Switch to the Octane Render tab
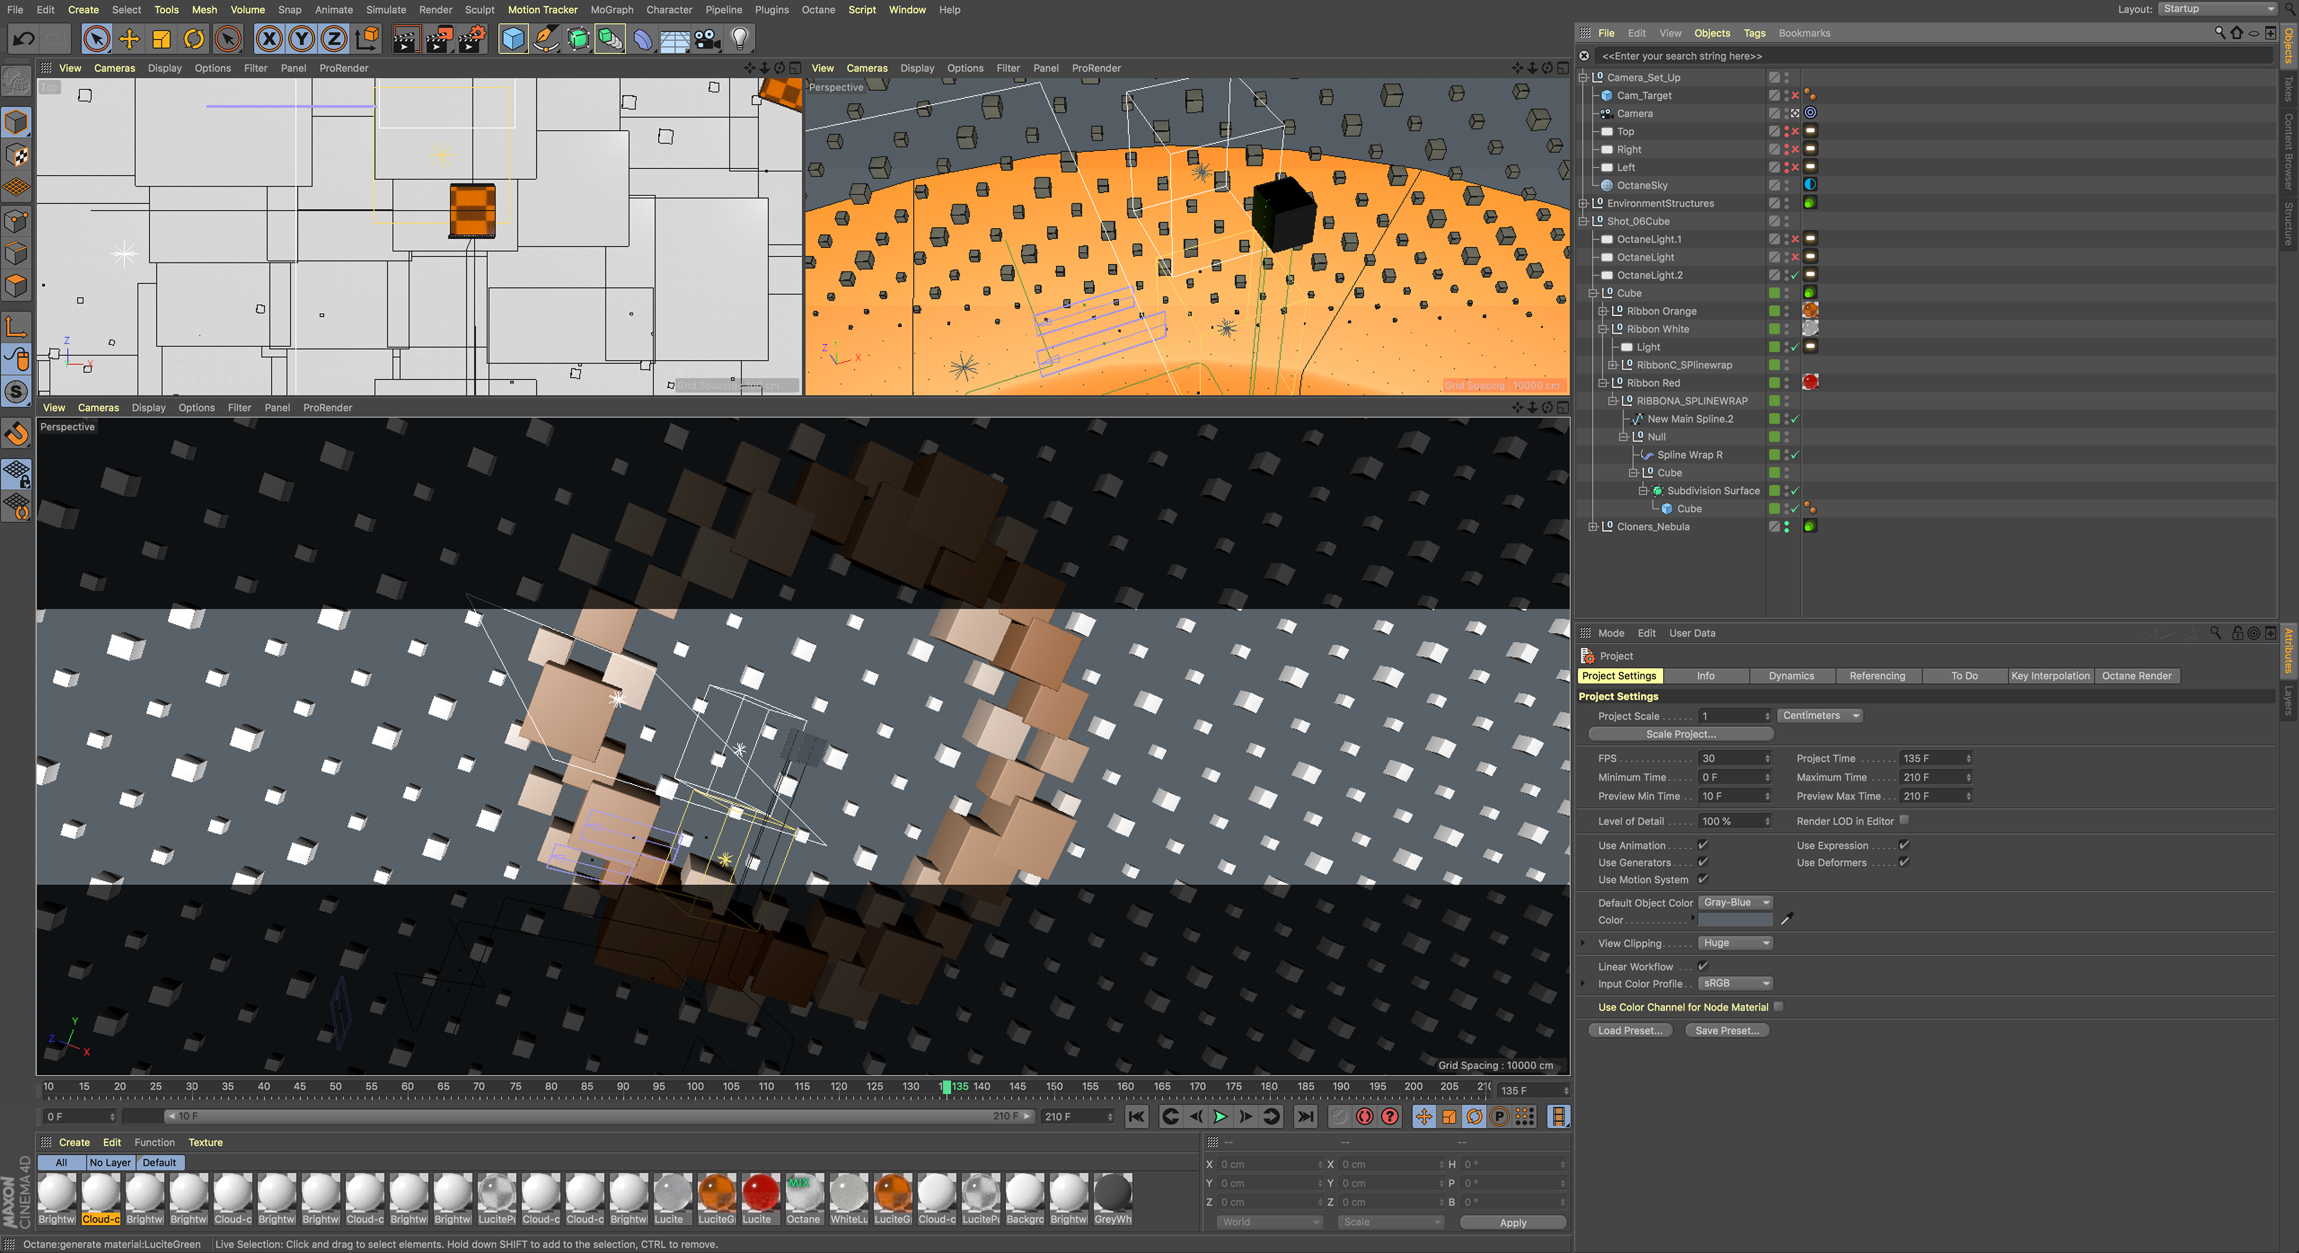 [2137, 675]
